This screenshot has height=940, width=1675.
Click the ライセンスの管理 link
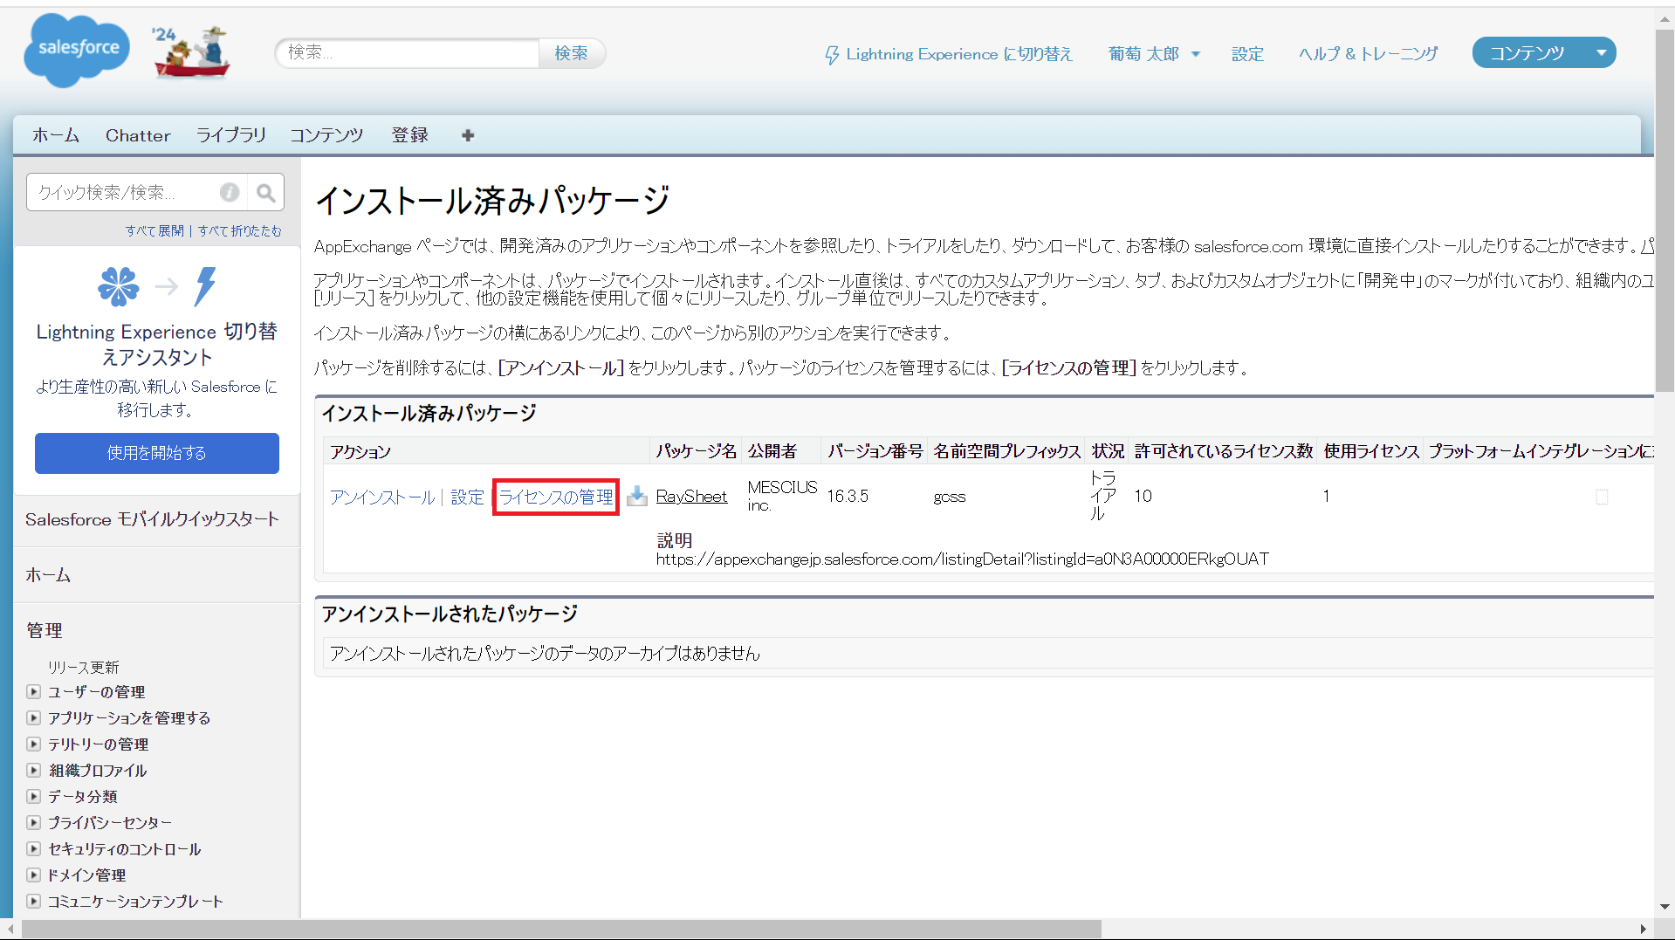(556, 497)
